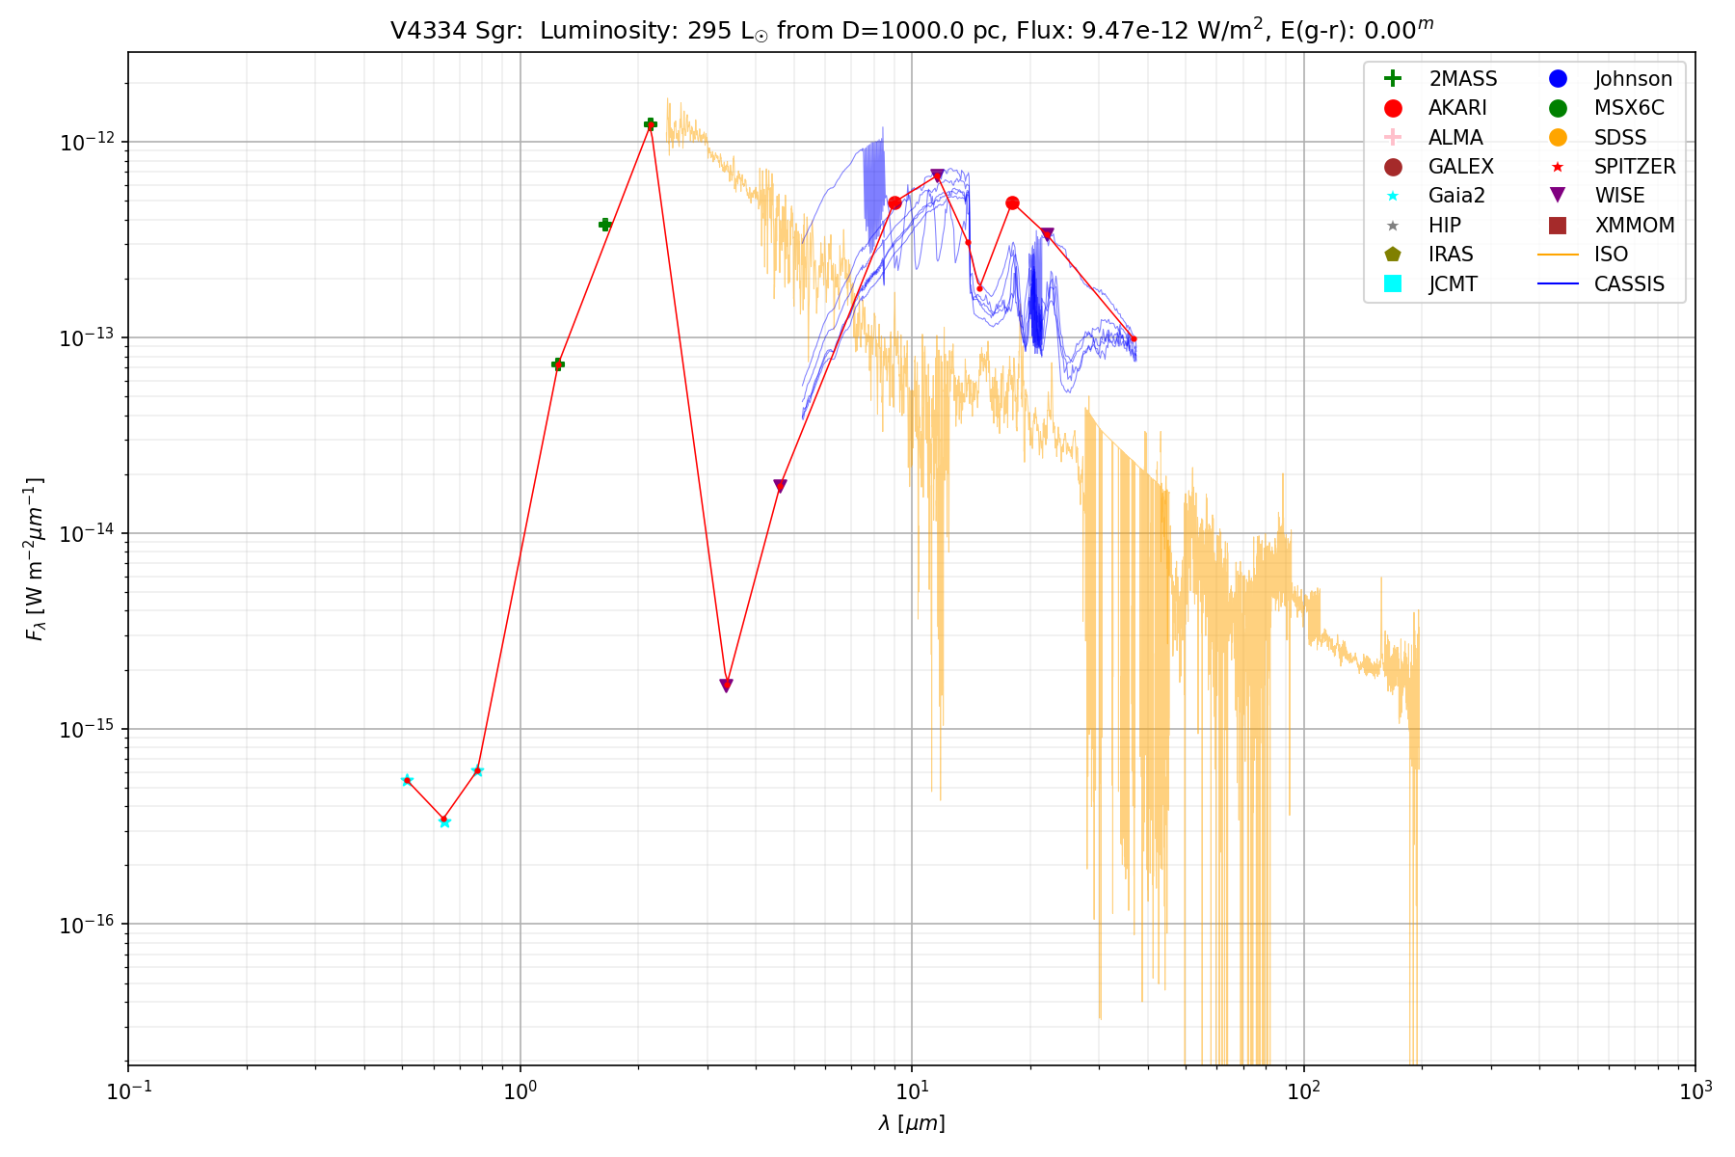The width and height of the screenshot is (1735, 1157).
Task: Click the lowest WISE triangle data point
Action: 726,686
